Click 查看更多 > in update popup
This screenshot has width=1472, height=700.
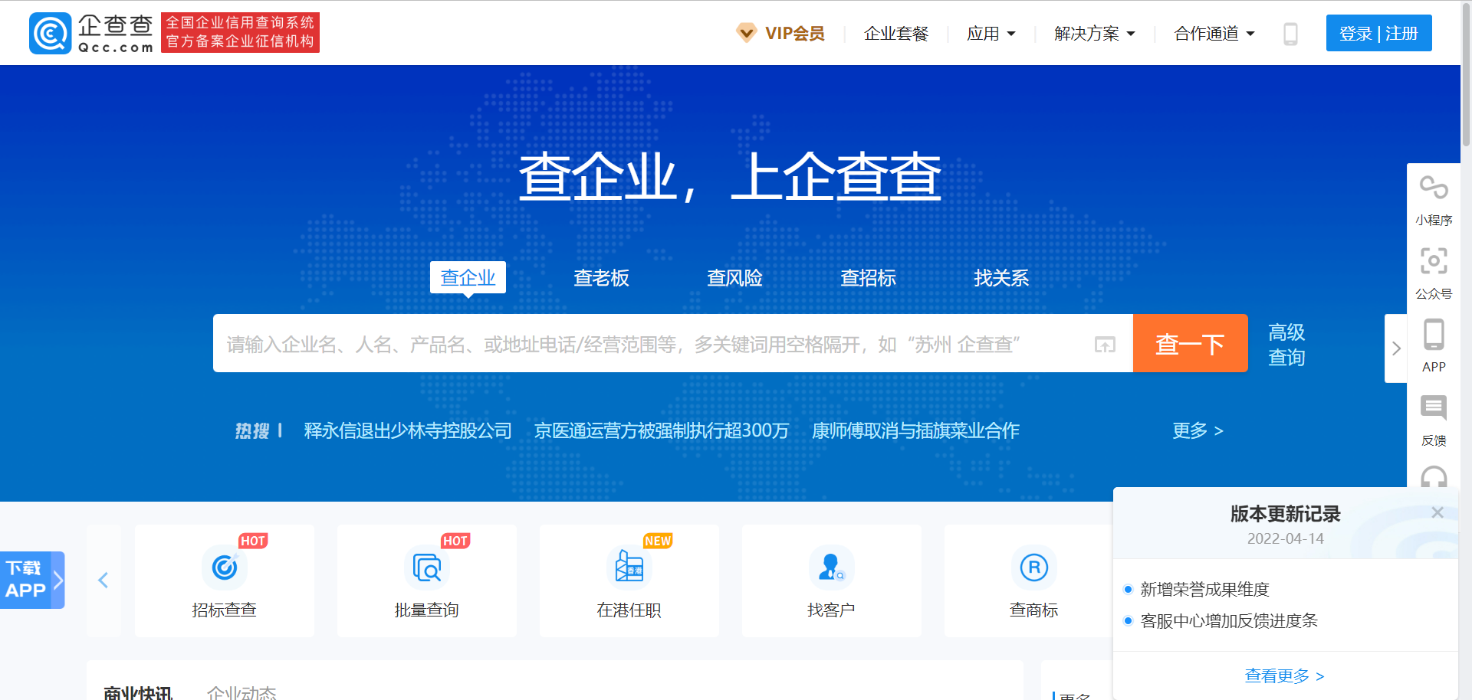pos(1285,675)
